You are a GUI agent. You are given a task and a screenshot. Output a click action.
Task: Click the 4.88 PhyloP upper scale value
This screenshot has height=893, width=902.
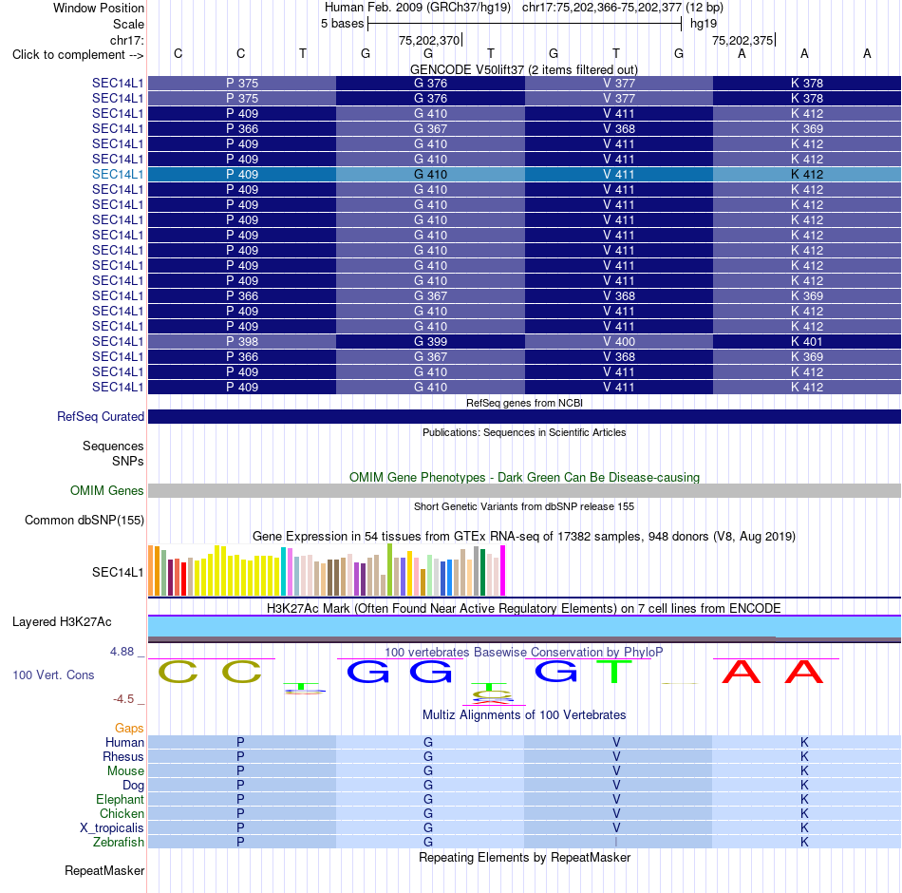122,651
